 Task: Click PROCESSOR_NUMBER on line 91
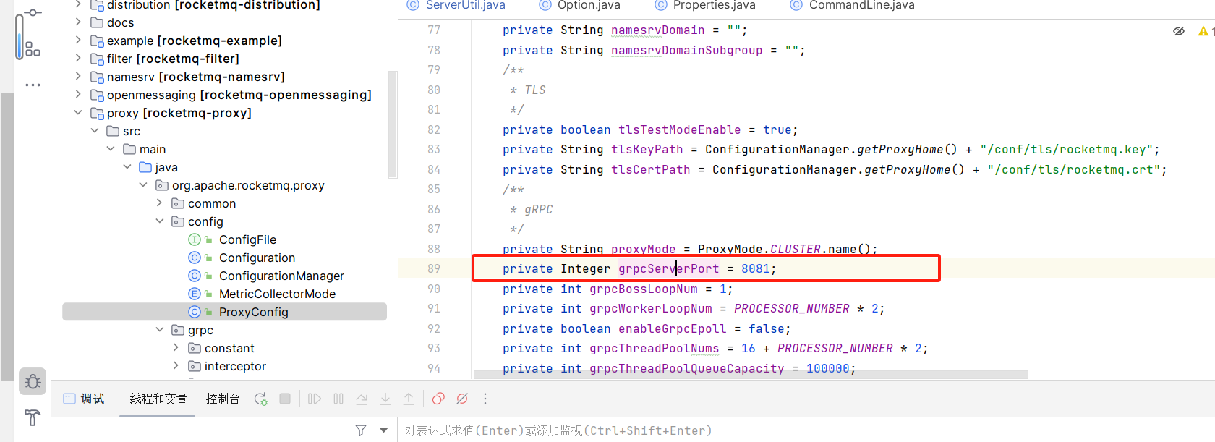792,308
